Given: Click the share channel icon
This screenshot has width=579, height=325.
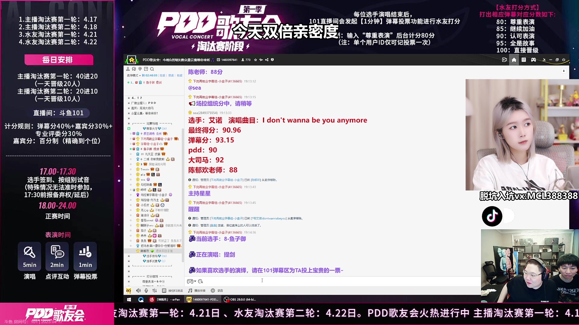Looking at the screenshot, I should (267, 60).
